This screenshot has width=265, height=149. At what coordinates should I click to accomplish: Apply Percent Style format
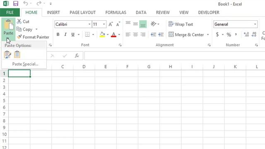(x=229, y=35)
